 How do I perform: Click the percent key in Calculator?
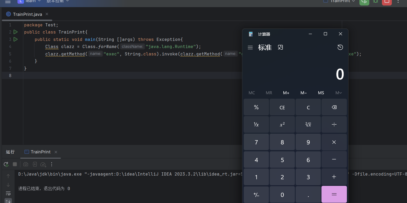[x=256, y=107]
